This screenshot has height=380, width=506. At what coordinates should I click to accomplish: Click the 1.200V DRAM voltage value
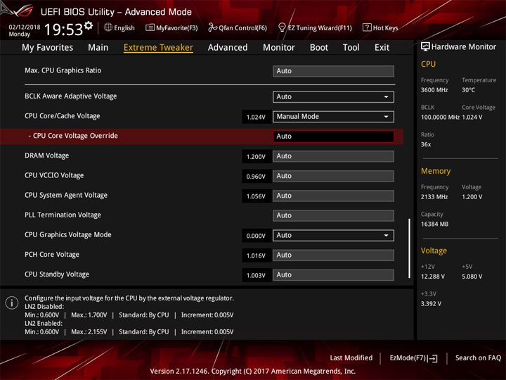pos(256,157)
